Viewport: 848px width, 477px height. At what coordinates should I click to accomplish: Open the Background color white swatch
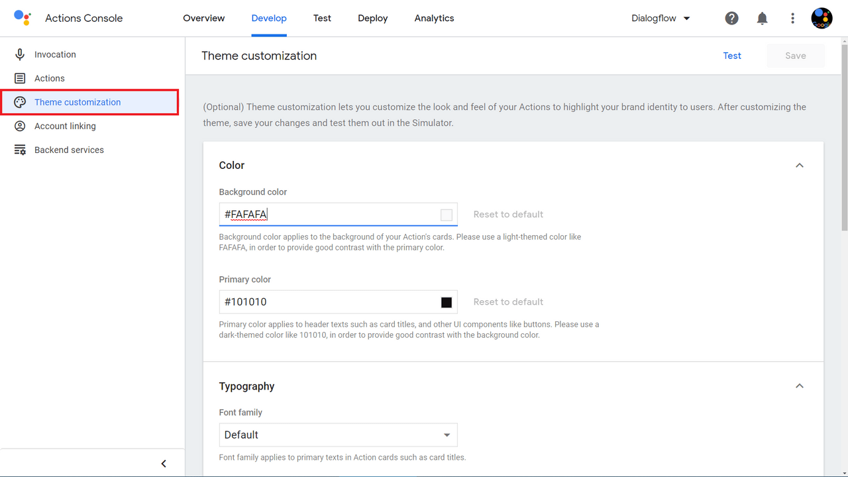[x=447, y=215]
